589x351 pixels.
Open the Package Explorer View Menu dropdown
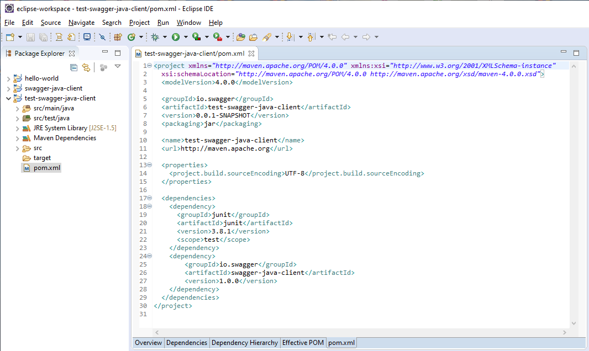tap(117, 67)
